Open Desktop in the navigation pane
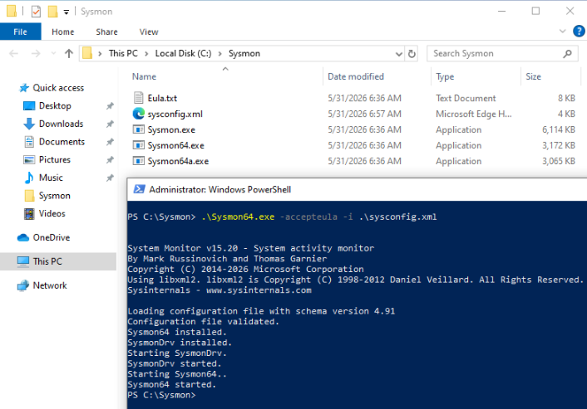587x409 pixels. (55, 105)
